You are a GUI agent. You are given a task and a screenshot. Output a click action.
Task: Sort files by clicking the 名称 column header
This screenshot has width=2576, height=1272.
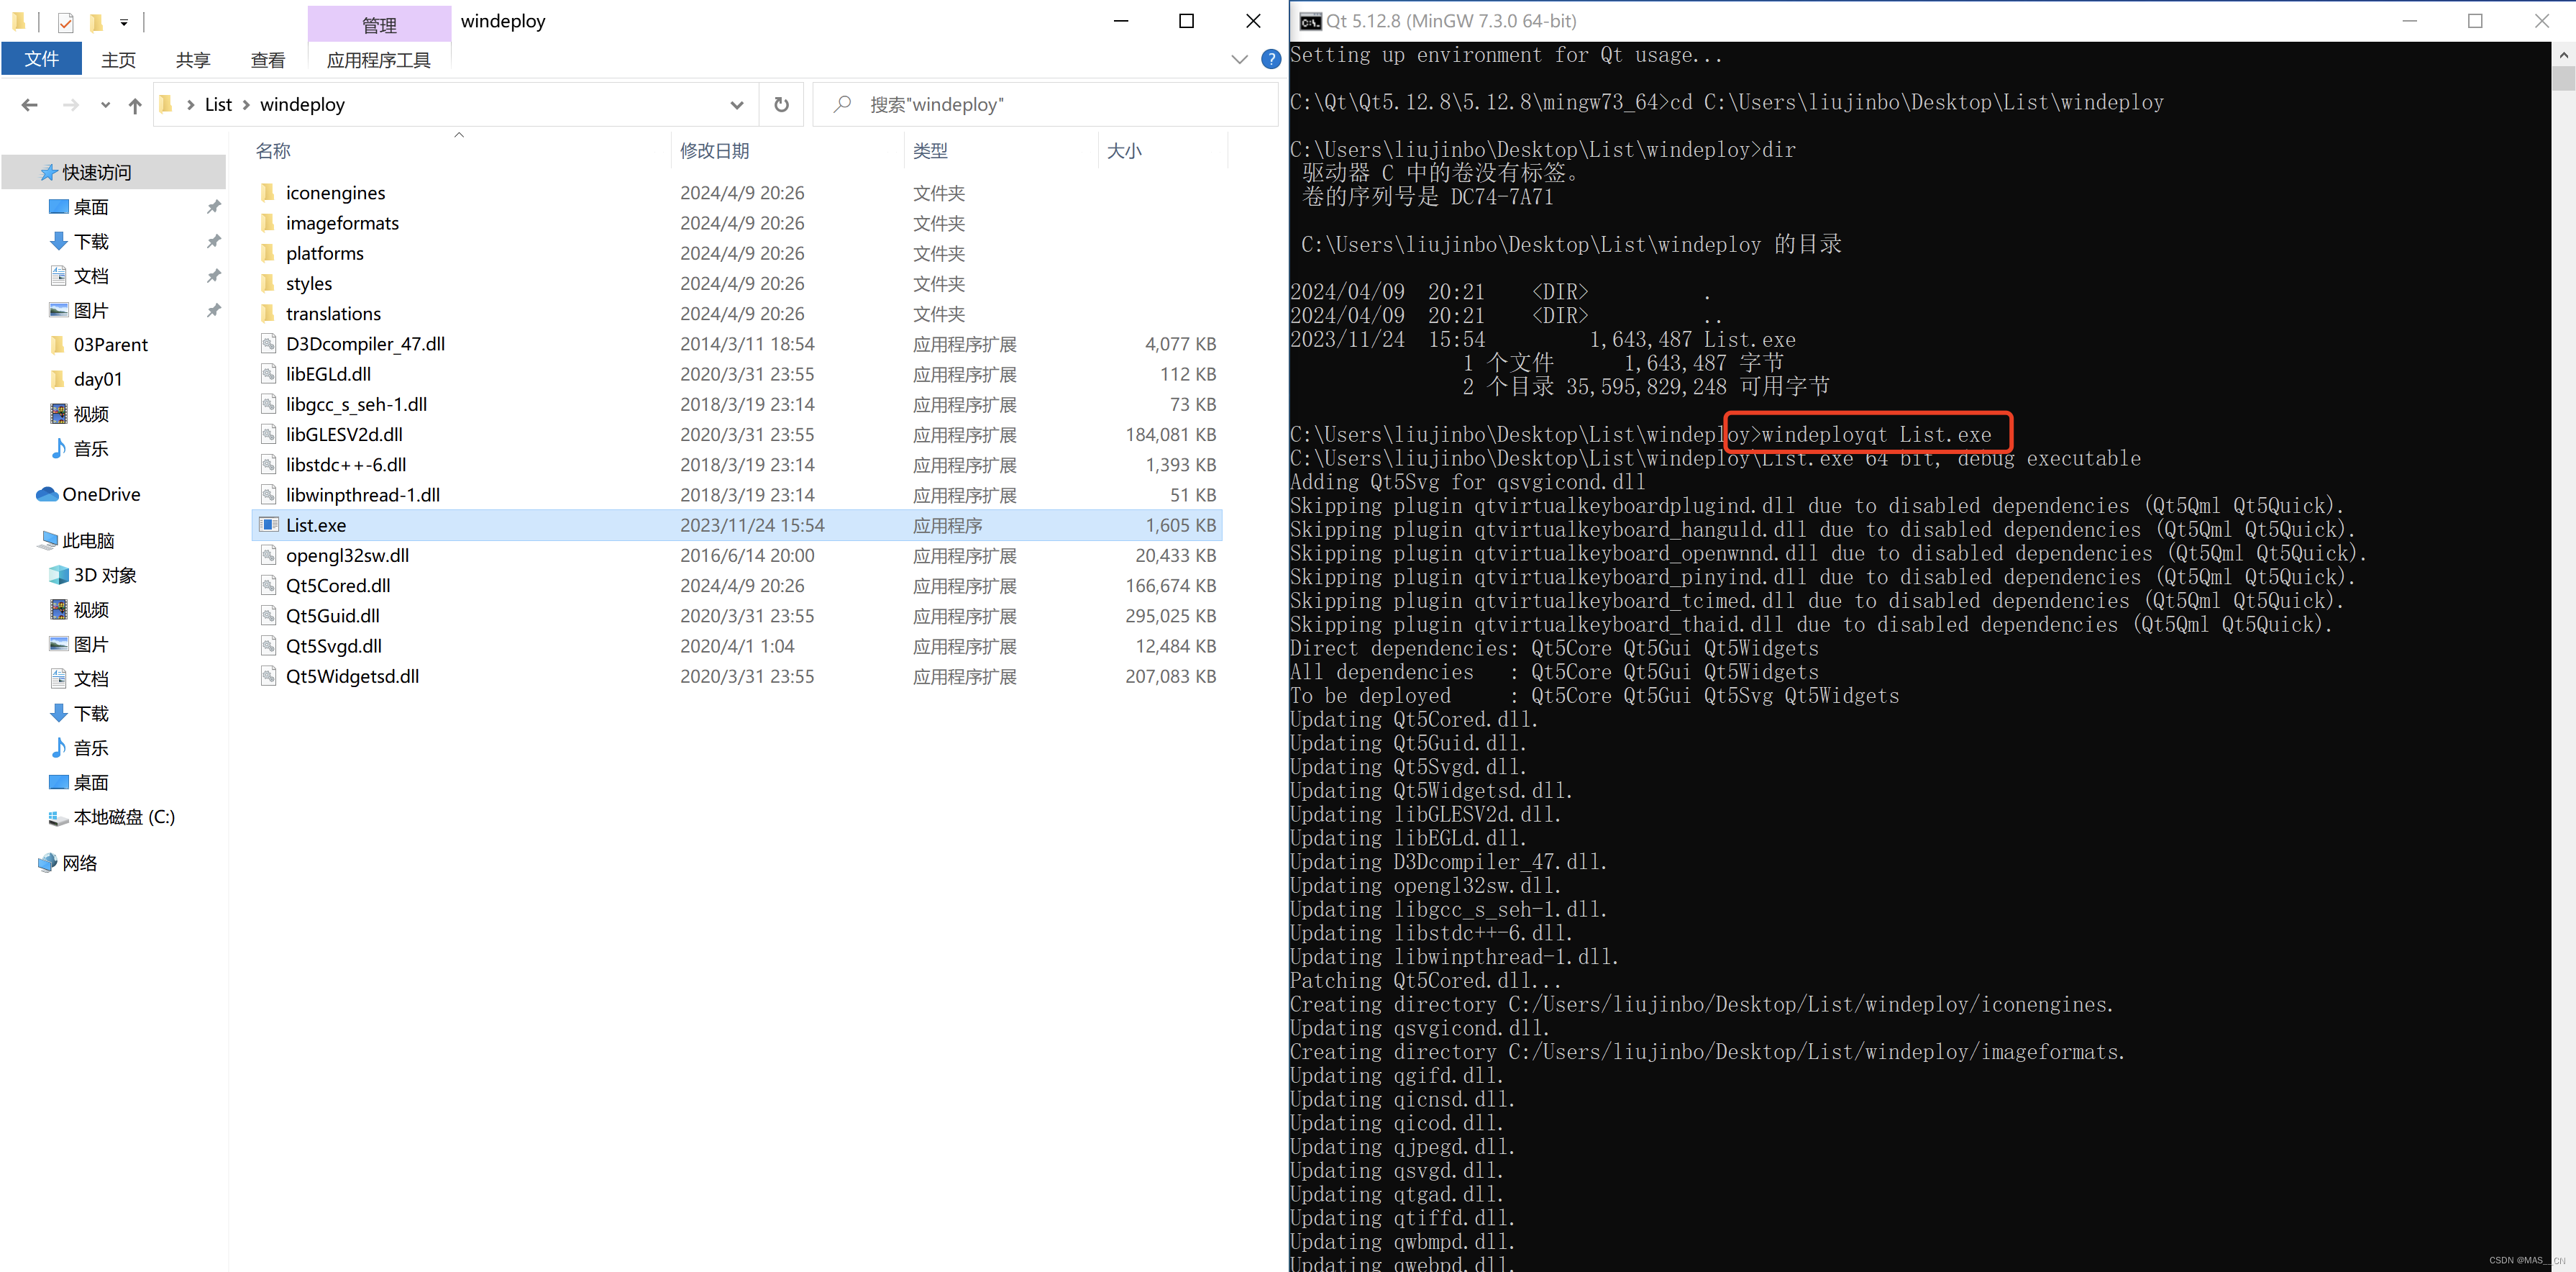[271, 150]
